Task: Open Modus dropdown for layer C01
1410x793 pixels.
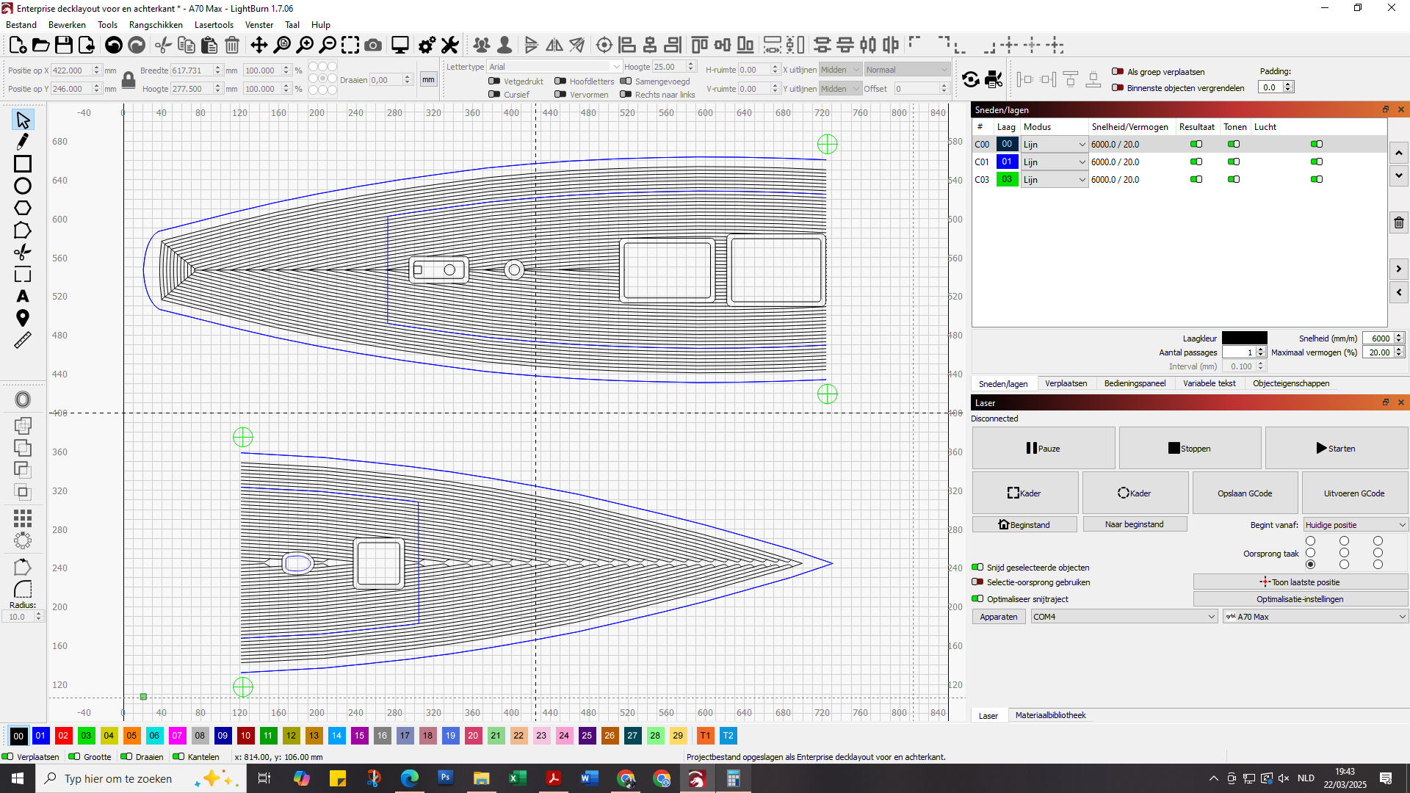Action: pos(1054,162)
